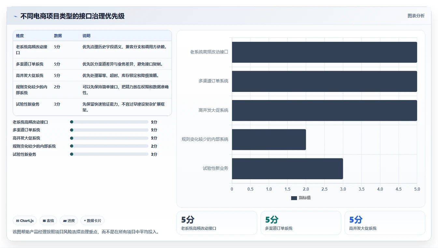Image resolution: width=438 pixels, height=248 pixels.
Task: Click the 多渠道订单系统 data card
Action: [301, 223]
